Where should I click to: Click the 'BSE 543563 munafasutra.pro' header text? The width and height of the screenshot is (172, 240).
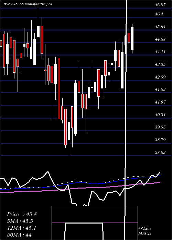coord(28,4)
